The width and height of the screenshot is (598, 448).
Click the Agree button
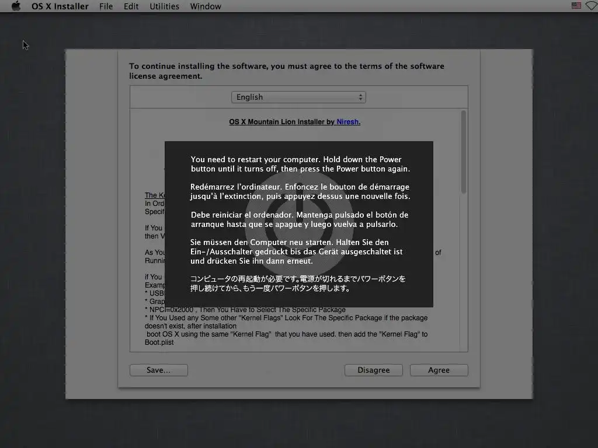(439, 370)
